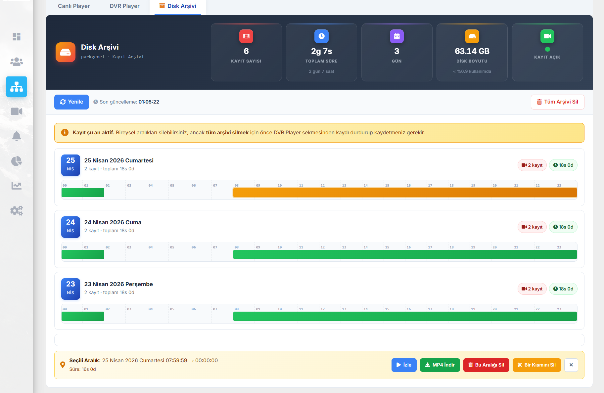Viewport: 604px width, 393px height.
Task: Select the short green segment on 23 Nisan
Action: 83,316
